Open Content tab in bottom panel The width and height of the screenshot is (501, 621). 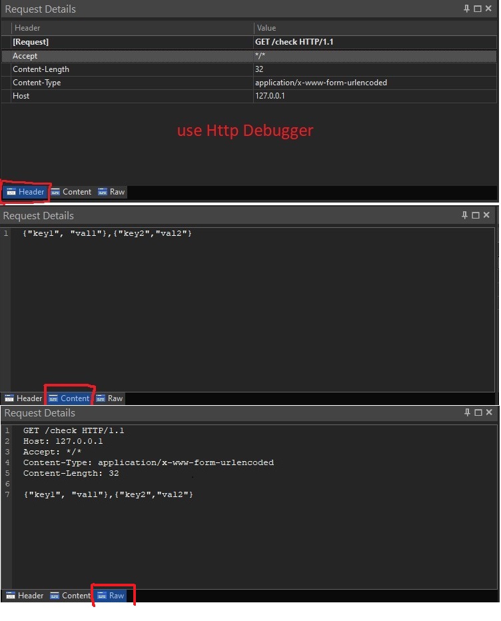pos(70,596)
